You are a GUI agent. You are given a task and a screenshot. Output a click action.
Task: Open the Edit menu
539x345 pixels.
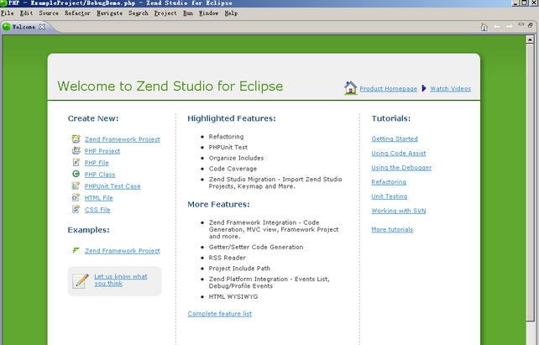[x=26, y=13]
